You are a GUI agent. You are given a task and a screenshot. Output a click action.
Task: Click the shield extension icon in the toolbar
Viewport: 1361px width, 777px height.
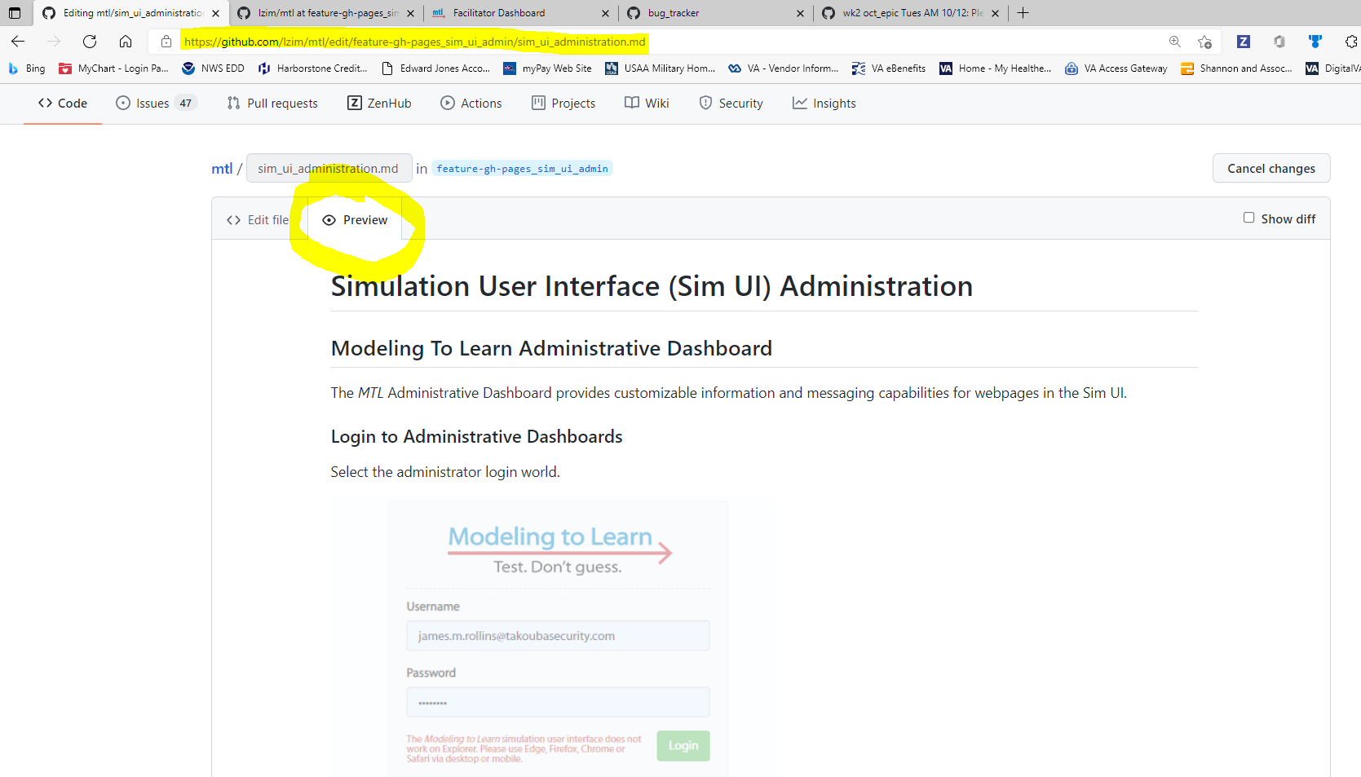(x=1315, y=41)
